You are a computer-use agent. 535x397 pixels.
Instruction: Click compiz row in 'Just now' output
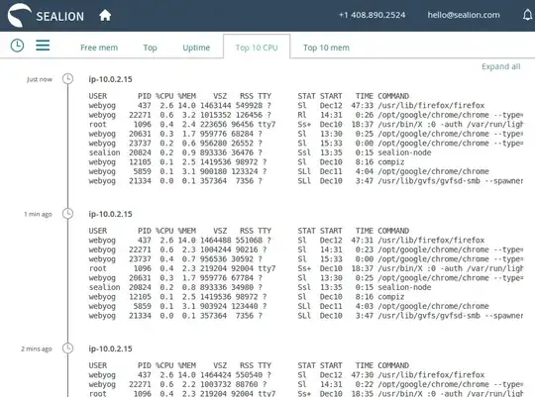click(x=247, y=162)
